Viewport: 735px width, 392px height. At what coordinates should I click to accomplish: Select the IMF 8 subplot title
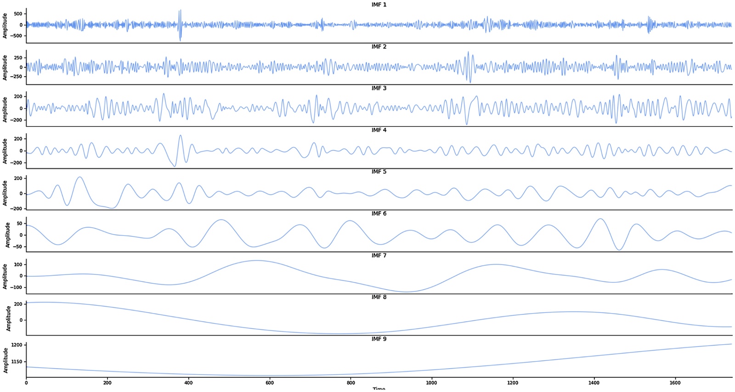[x=379, y=297]
